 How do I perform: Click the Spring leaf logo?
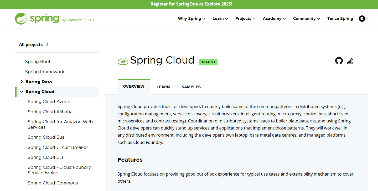click(21, 19)
